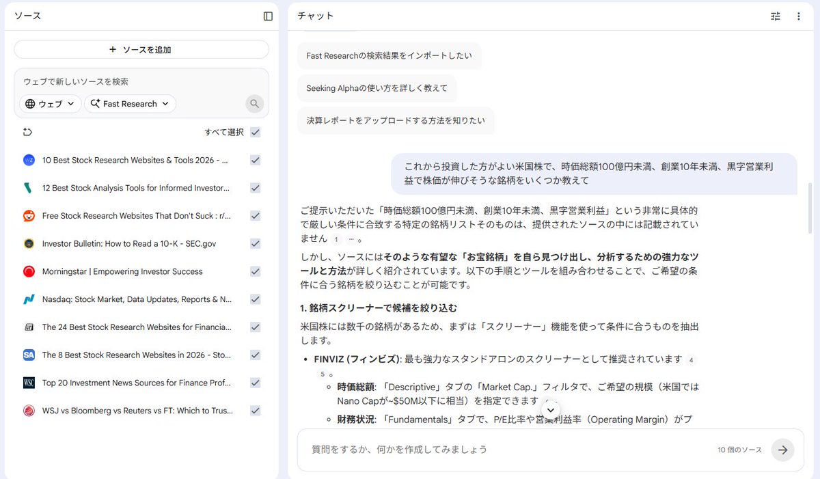
Task: Click the 24 Best Stock Research Websites favicon
Action: click(29, 327)
